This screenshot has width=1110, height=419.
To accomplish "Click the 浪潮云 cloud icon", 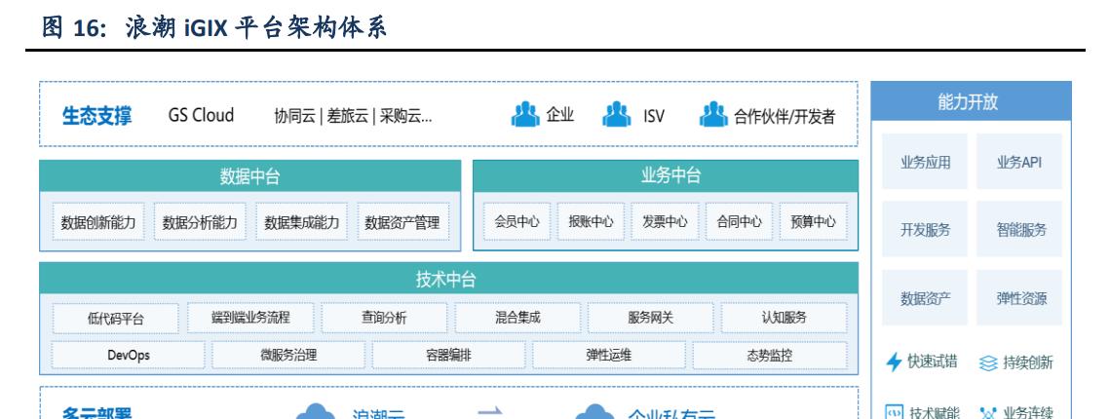I will pos(316,411).
